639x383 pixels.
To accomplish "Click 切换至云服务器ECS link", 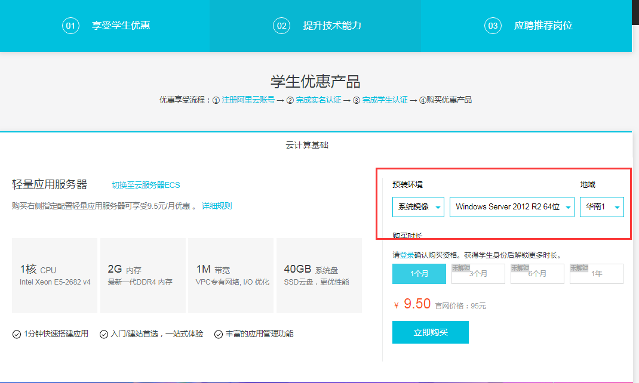I will (x=146, y=185).
